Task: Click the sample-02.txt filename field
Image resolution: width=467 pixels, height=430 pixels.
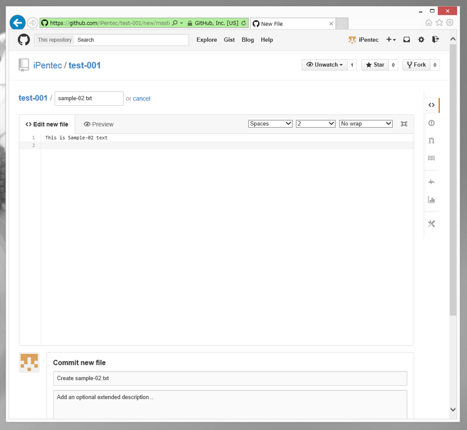Action: coord(89,98)
